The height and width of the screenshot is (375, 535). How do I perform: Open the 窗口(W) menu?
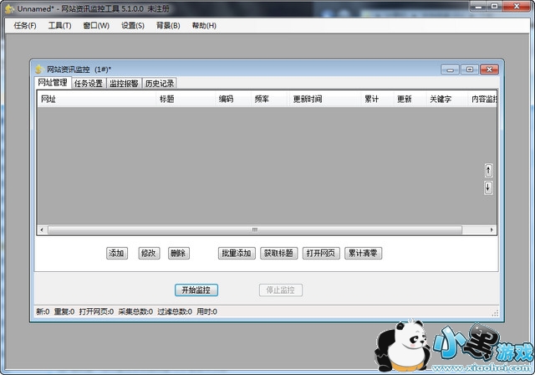[x=96, y=26]
